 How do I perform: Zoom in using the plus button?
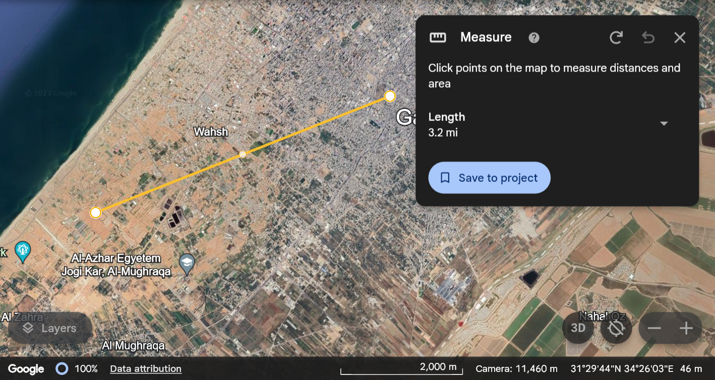[686, 329]
